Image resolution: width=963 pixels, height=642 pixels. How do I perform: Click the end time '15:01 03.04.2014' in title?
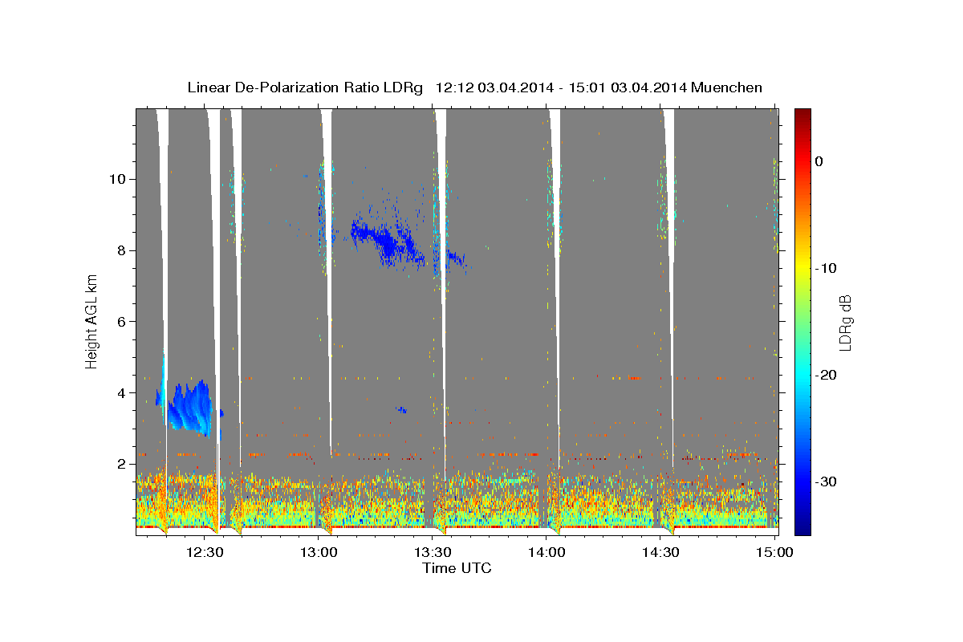point(628,87)
